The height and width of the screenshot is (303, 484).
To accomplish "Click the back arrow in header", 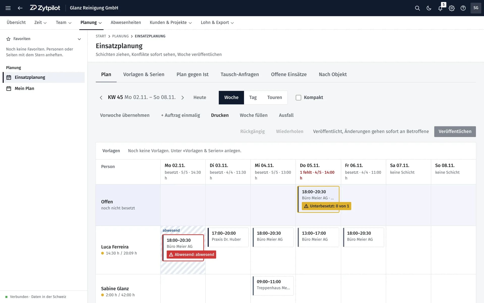I will point(20,8).
